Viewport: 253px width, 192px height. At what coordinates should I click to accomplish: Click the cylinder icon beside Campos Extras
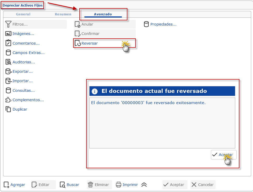tap(8, 52)
